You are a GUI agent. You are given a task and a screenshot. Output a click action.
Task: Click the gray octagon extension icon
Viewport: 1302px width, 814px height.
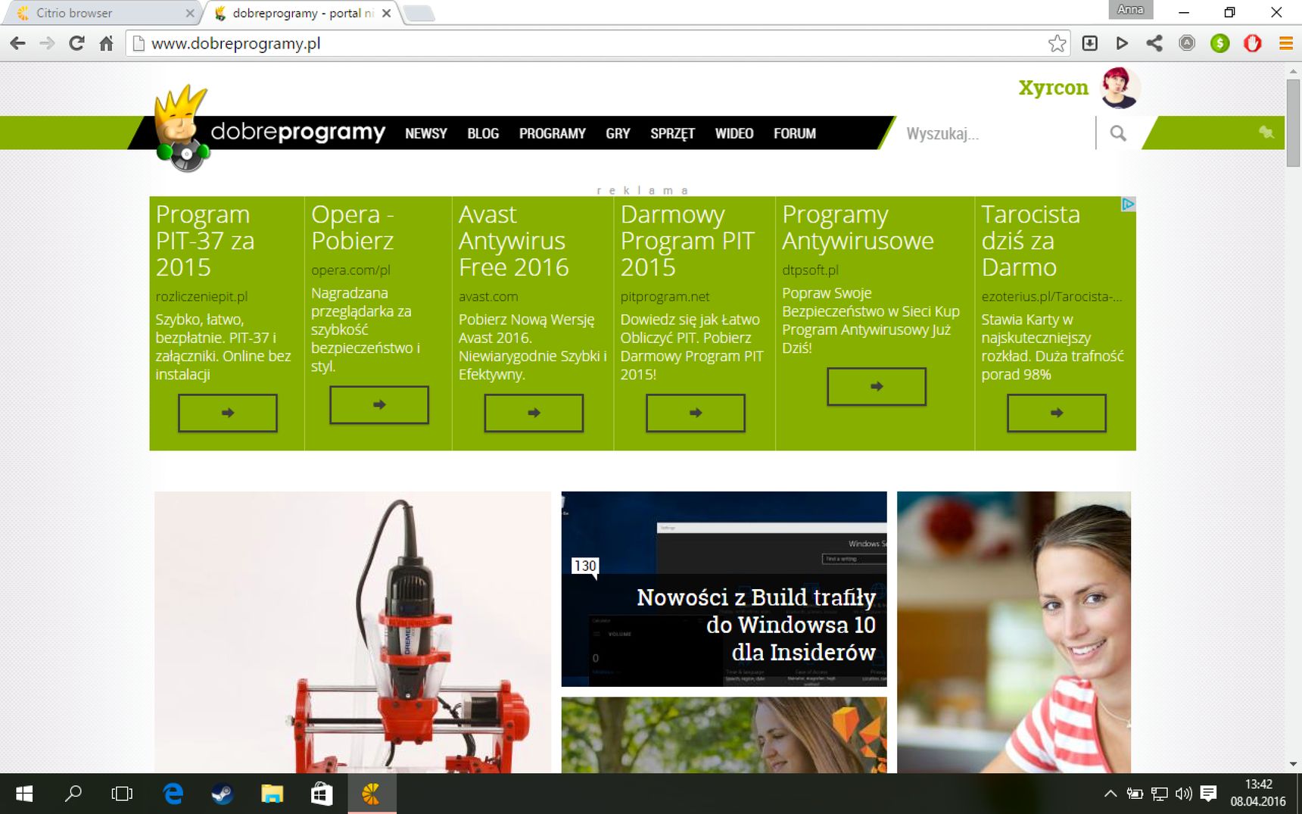1187,43
